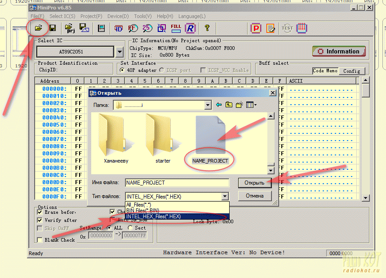The width and height of the screenshot is (386, 278).
Task: Open the Project(P) menu
Action: (91, 16)
